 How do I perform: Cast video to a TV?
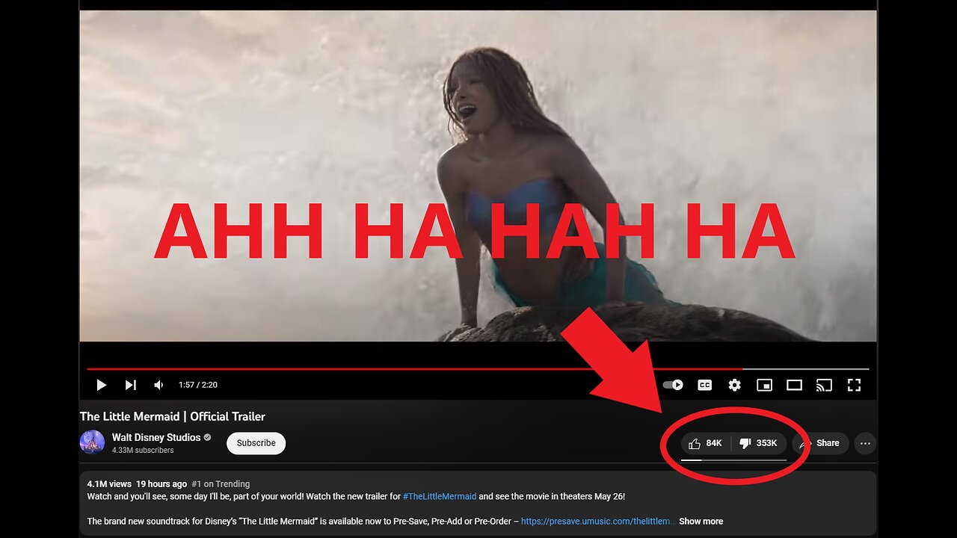(824, 385)
